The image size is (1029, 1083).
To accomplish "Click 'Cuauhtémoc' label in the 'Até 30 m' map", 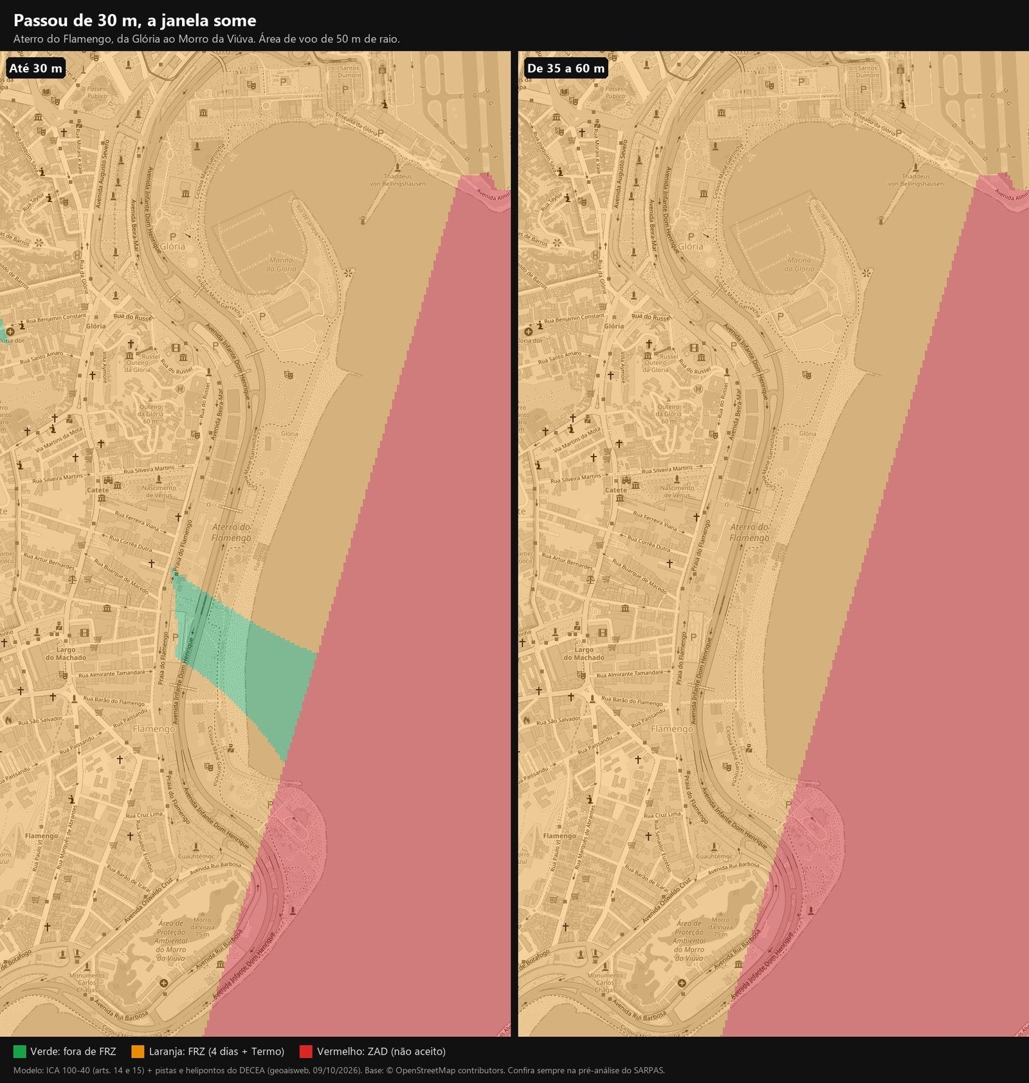I will coord(196,856).
